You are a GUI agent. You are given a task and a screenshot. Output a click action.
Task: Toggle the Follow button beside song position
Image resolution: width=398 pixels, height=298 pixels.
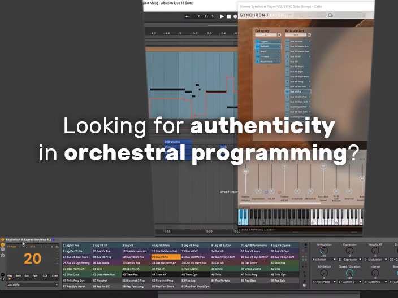click(187, 16)
